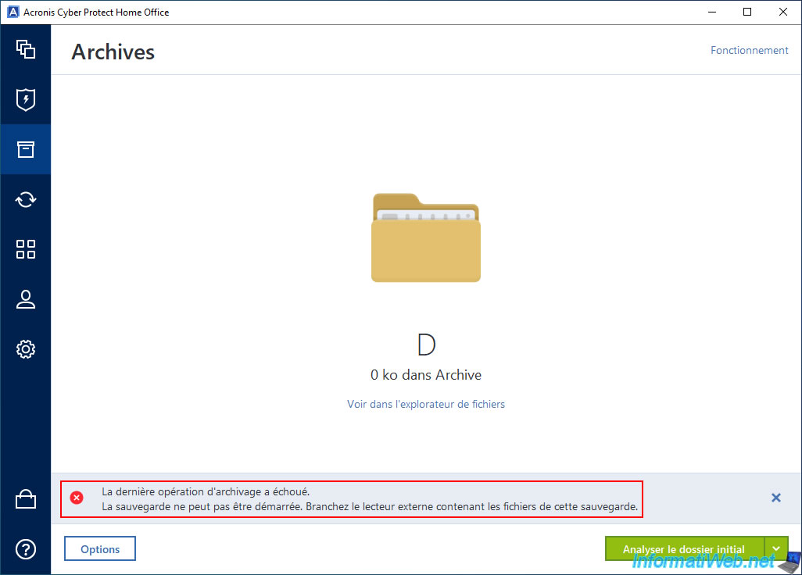The height and width of the screenshot is (575, 802).
Task: Open the Account section in sidebar
Action: (26, 299)
